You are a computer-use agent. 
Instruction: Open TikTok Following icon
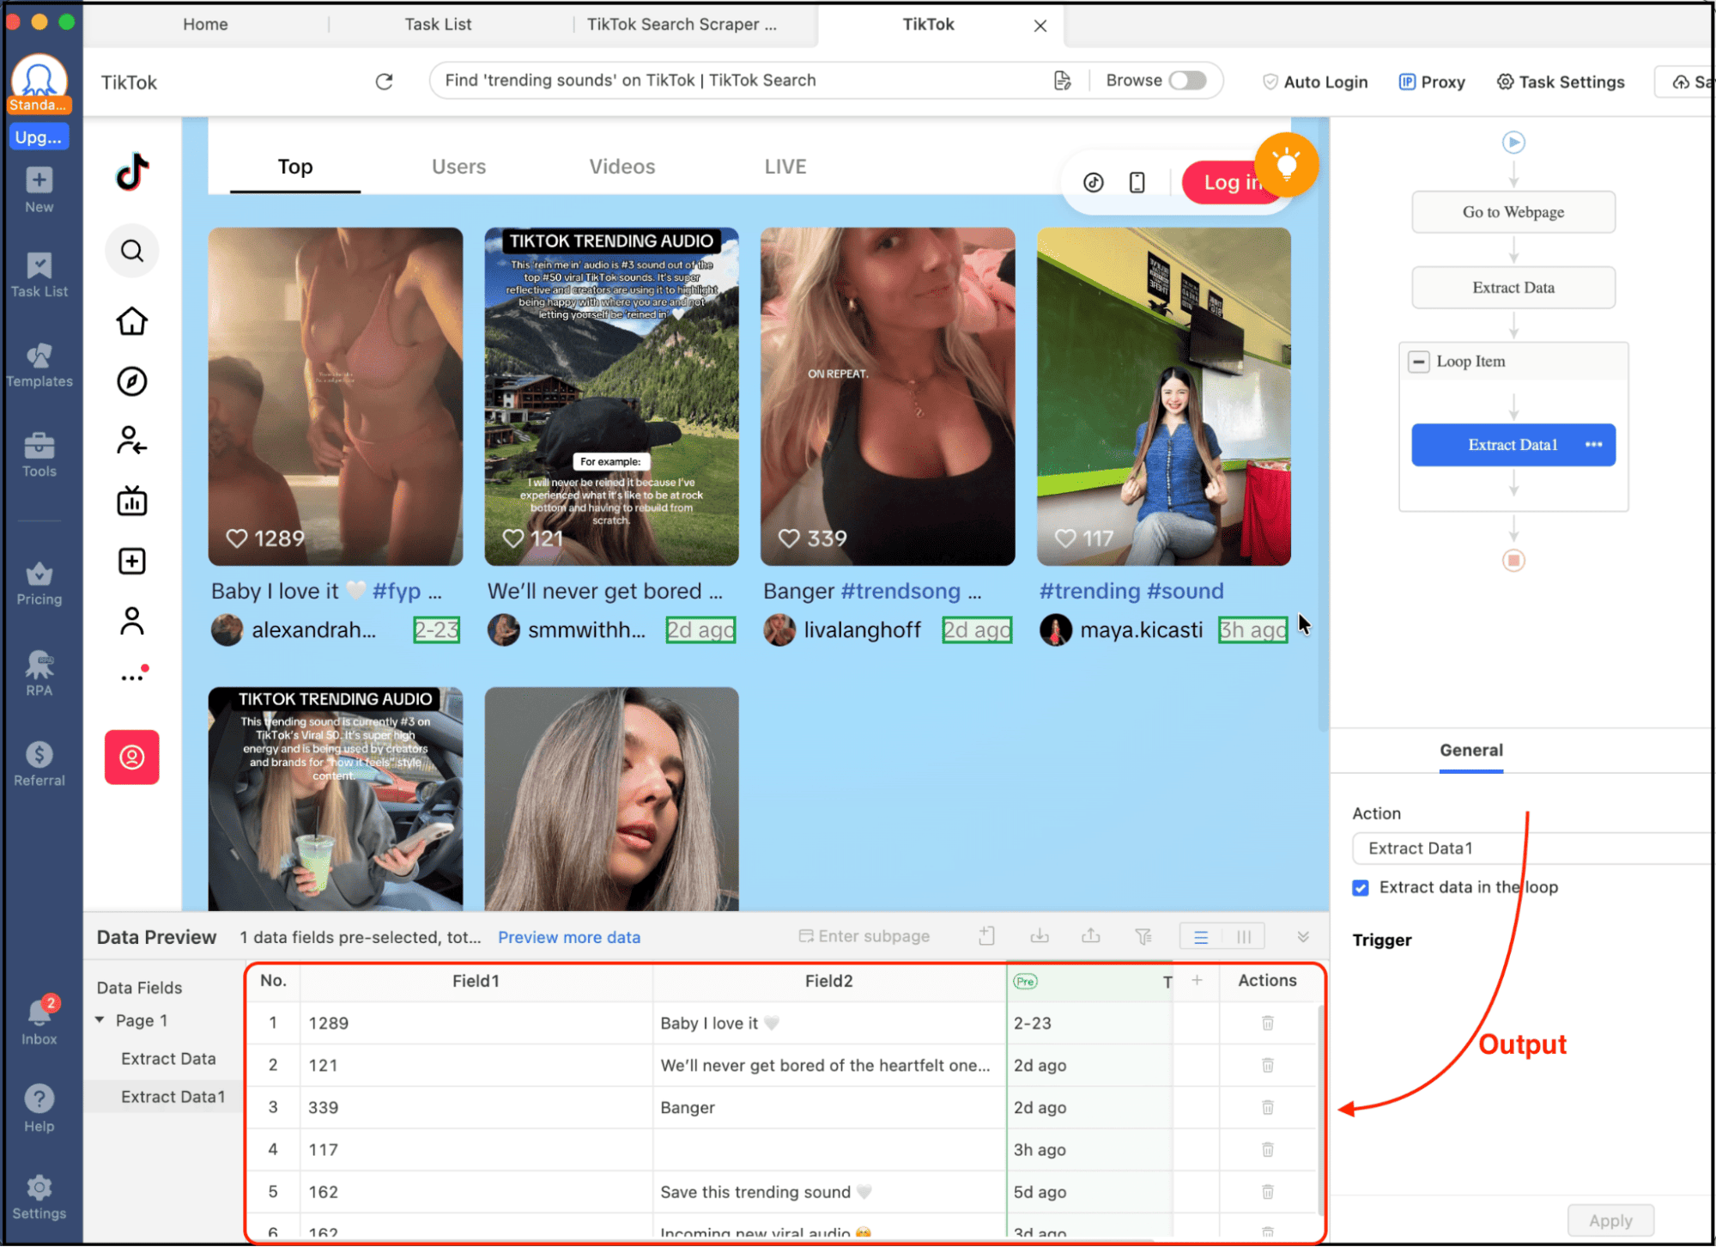tap(132, 441)
